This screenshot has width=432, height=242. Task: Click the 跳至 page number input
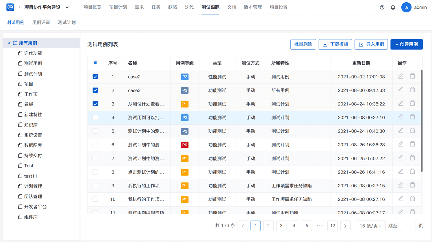408,226
